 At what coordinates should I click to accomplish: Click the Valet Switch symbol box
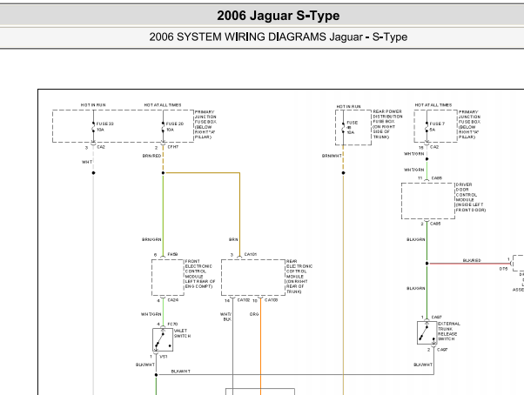click(x=163, y=339)
